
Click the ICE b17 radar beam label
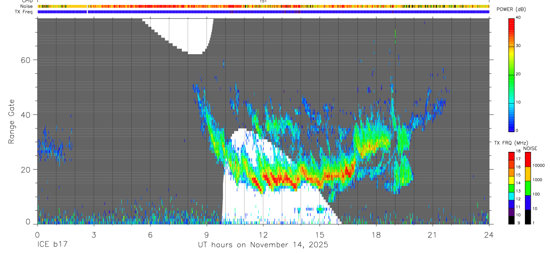(52, 245)
